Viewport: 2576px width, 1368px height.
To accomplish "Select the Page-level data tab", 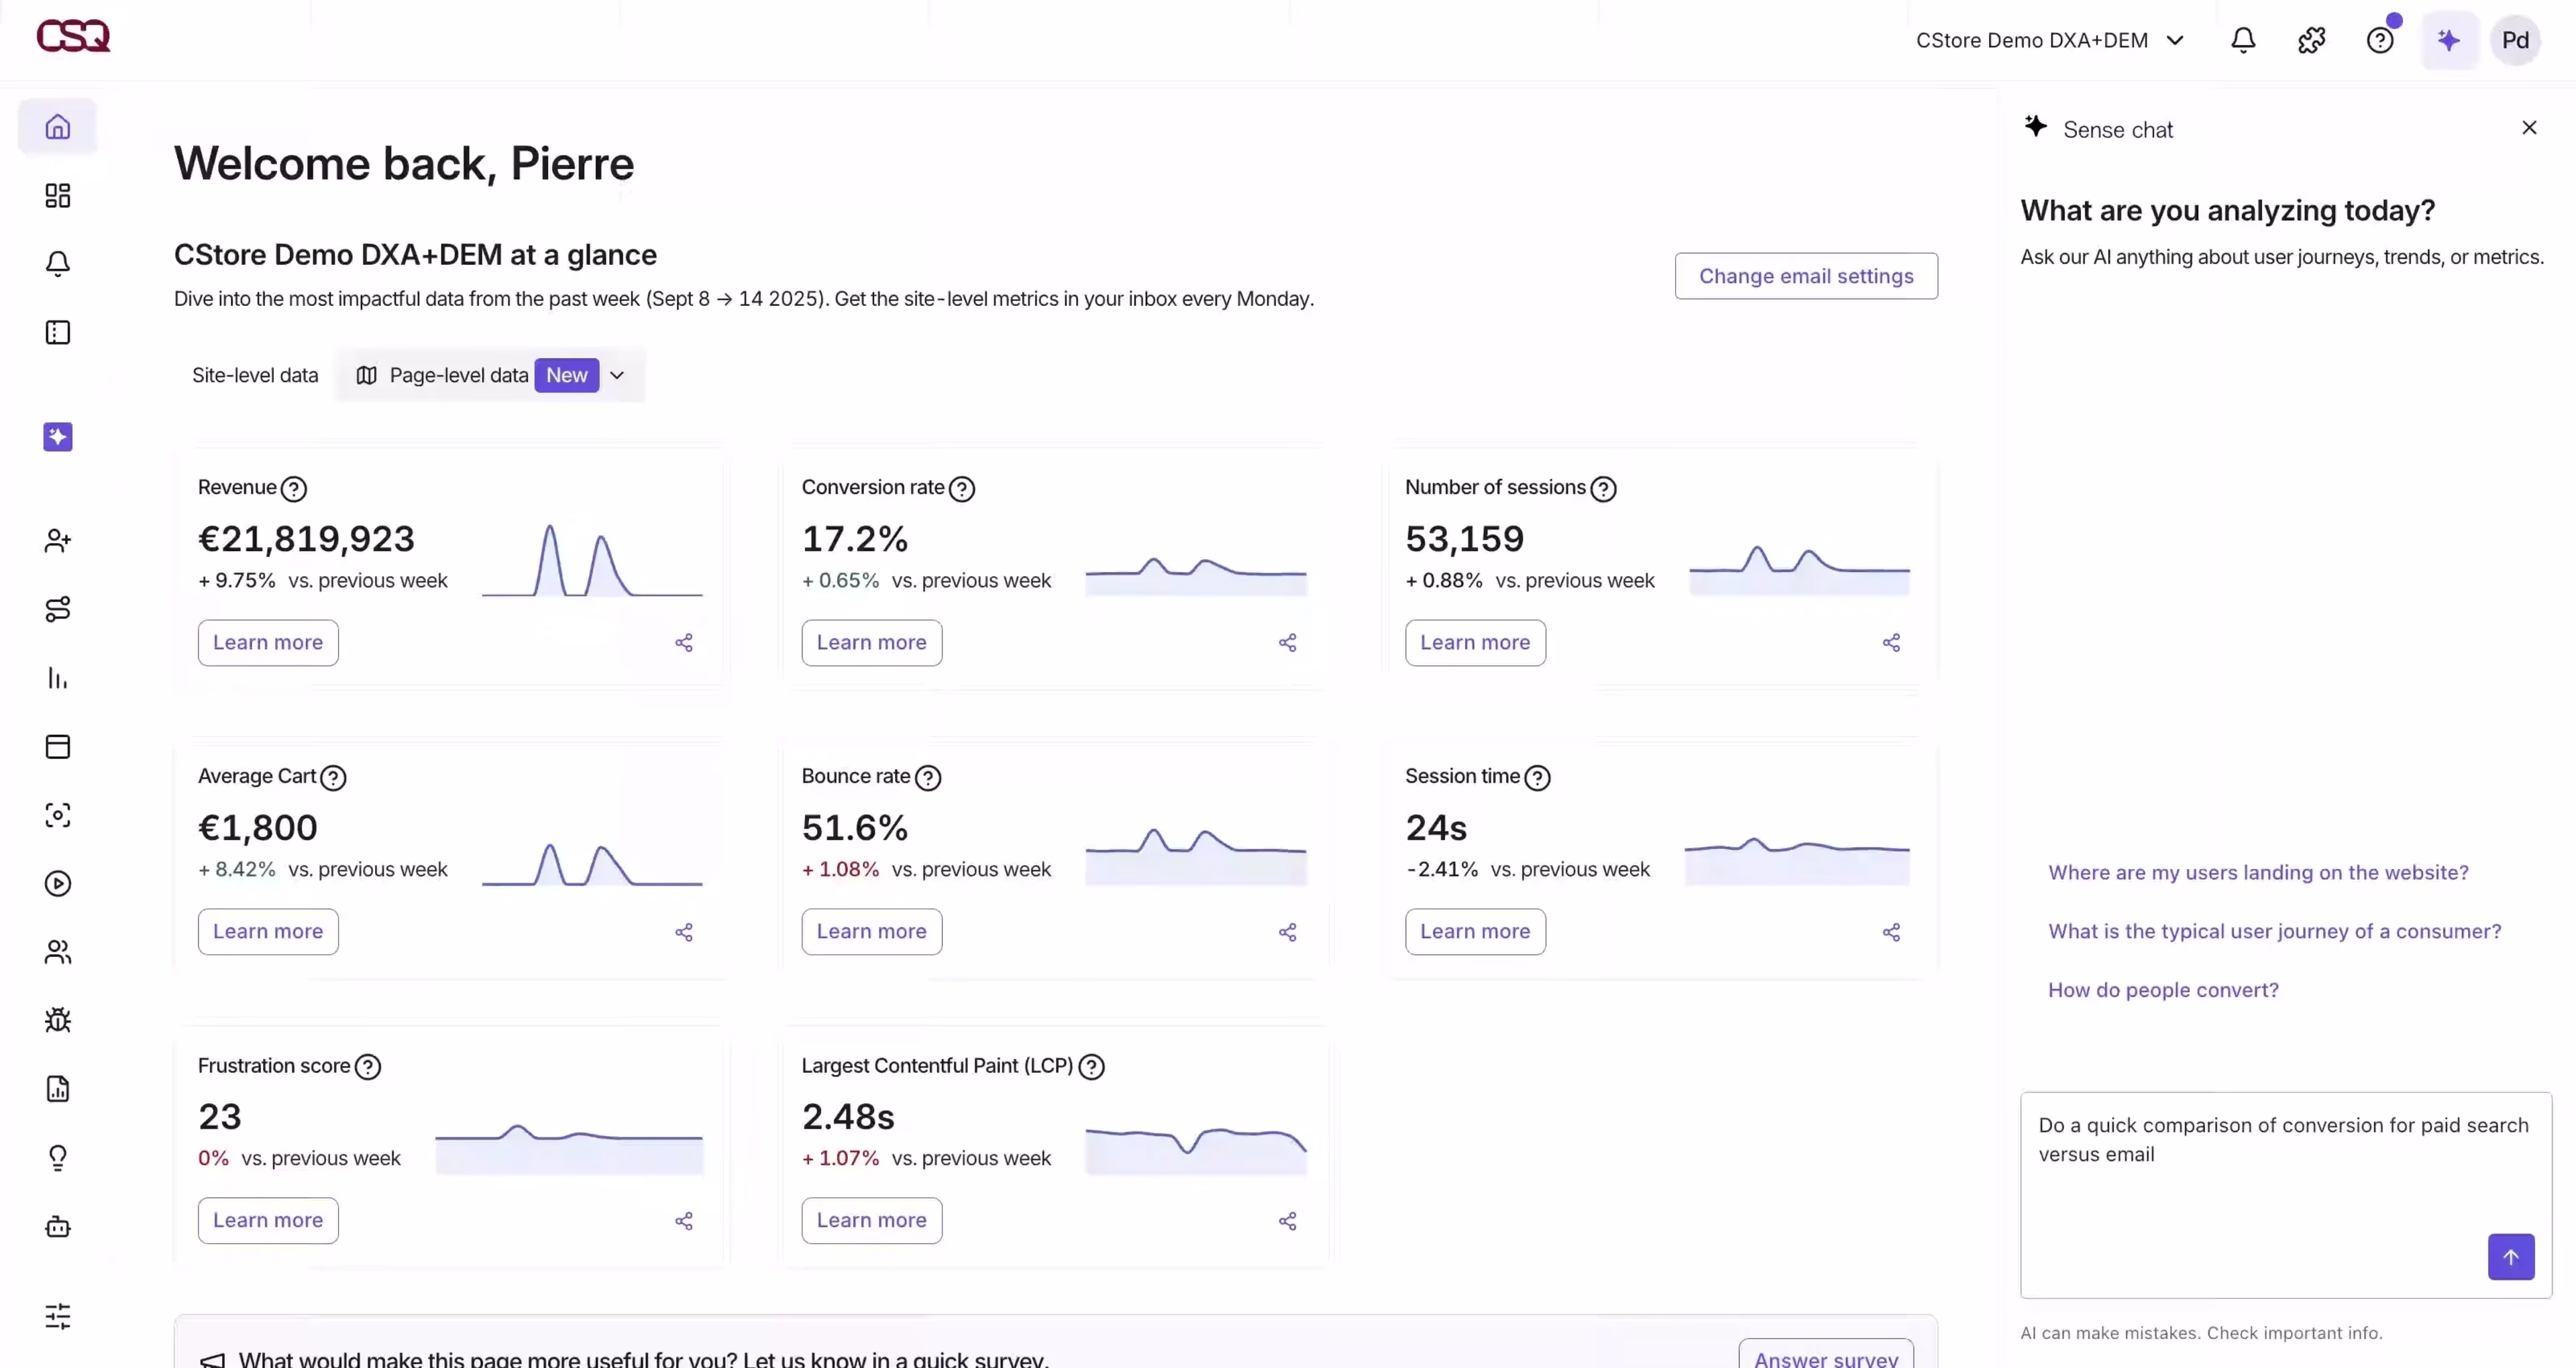I will (459, 375).
